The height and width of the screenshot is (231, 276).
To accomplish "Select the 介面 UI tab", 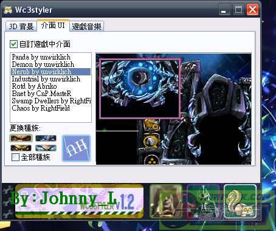I will [53, 26].
